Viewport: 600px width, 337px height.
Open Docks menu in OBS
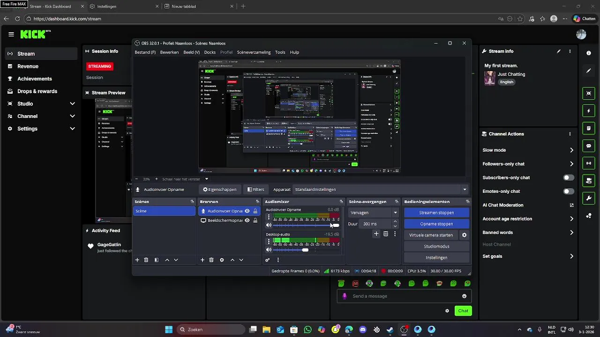[x=210, y=52]
